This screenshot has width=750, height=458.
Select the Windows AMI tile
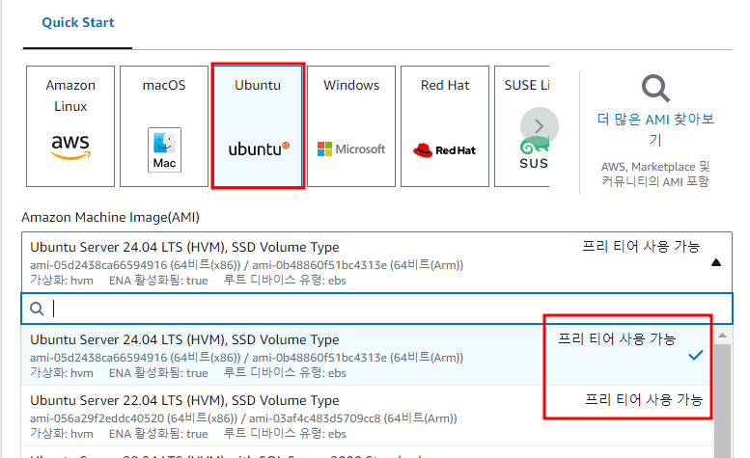[x=351, y=126]
